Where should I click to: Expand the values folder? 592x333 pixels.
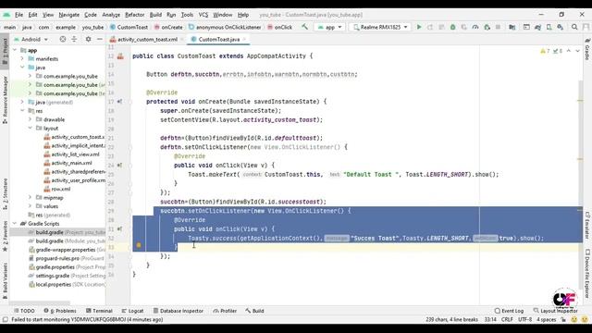31,206
